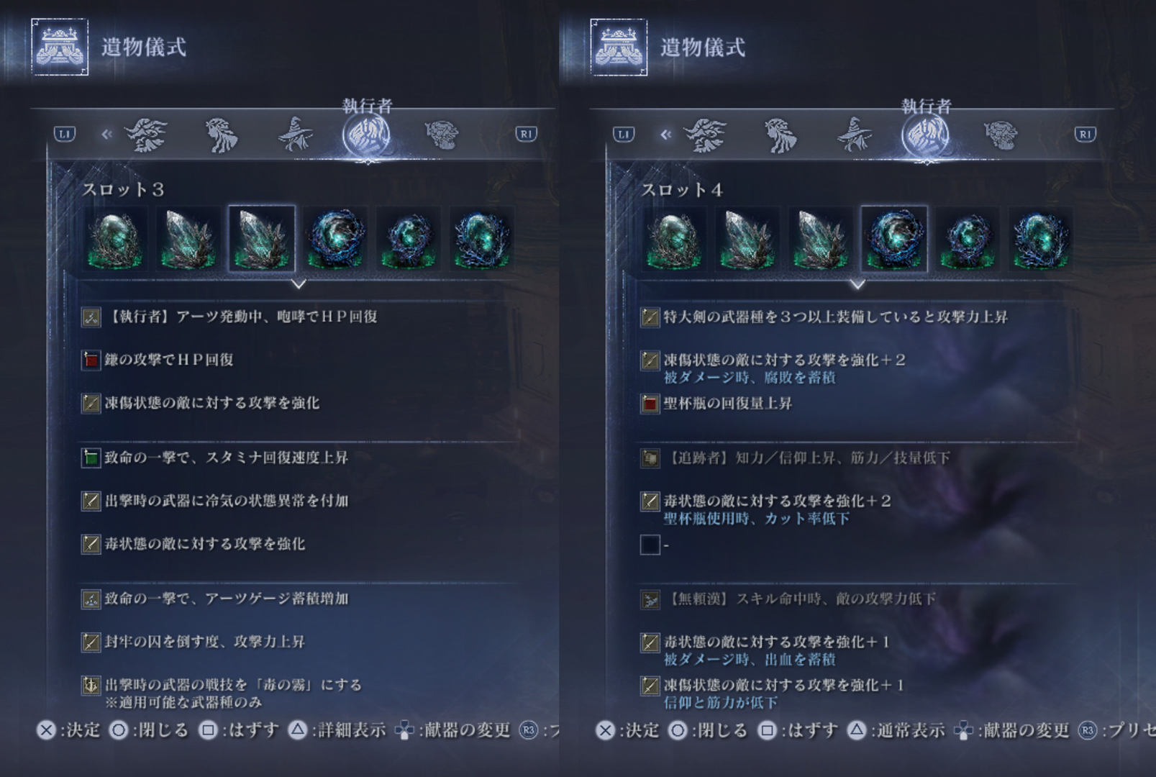Select the witch hat character icon in left panel

point(296,135)
